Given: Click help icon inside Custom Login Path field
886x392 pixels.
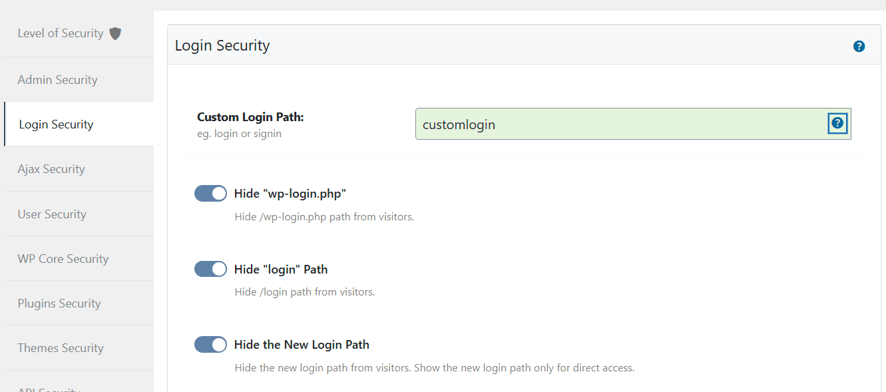Looking at the screenshot, I should click(x=837, y=123).
